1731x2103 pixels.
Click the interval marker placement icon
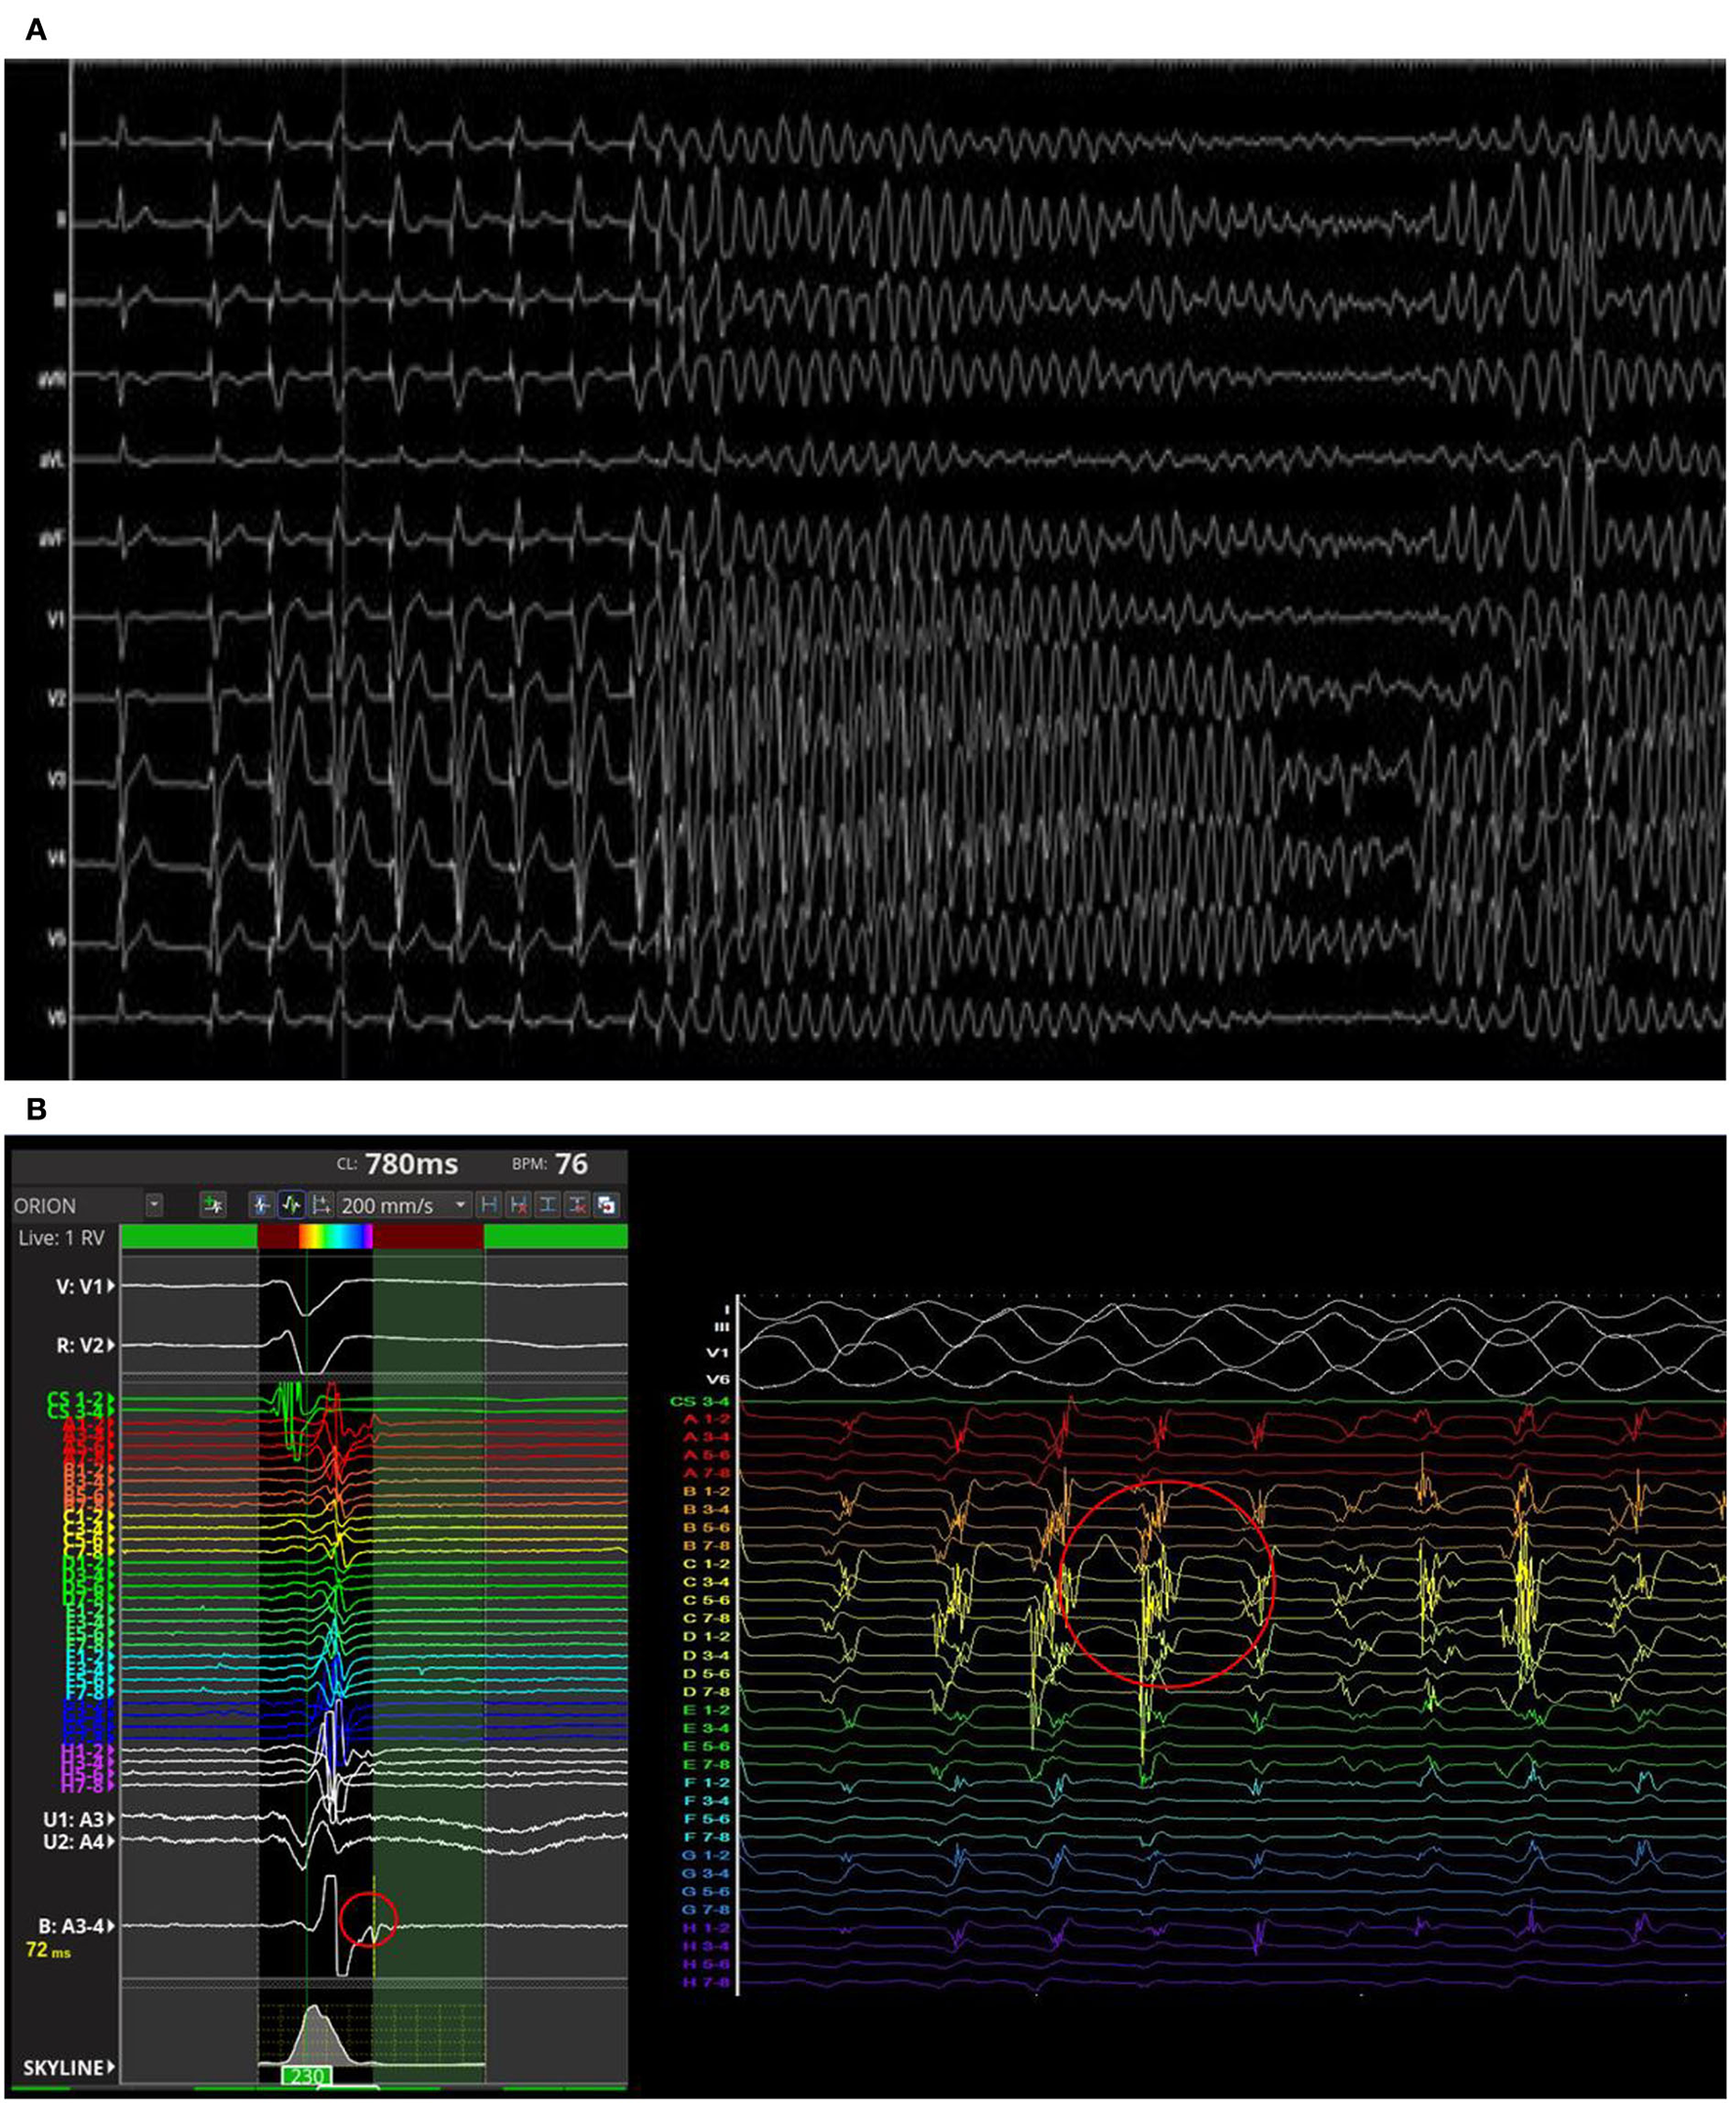coord(322,1206)
